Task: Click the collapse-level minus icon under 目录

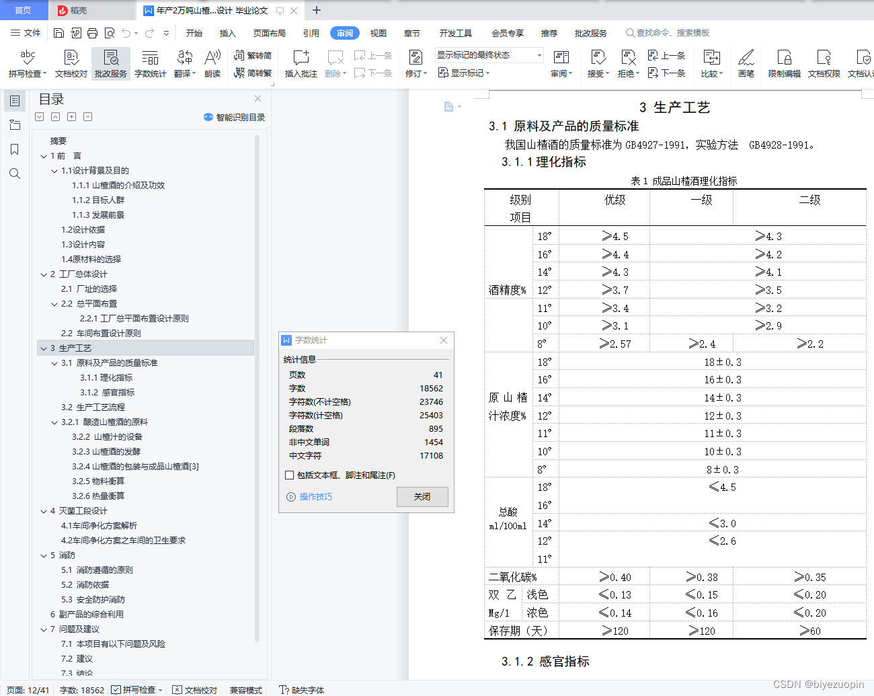Action: click(87, 116)
